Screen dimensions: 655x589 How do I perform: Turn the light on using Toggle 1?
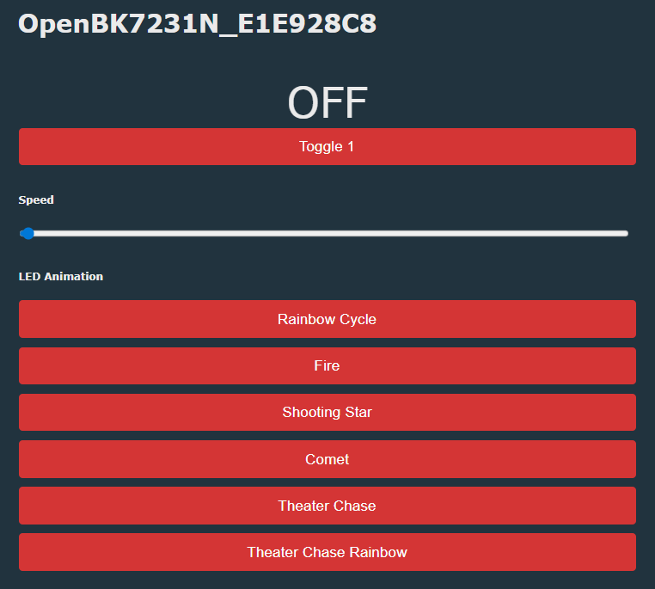tap(327, 147)
